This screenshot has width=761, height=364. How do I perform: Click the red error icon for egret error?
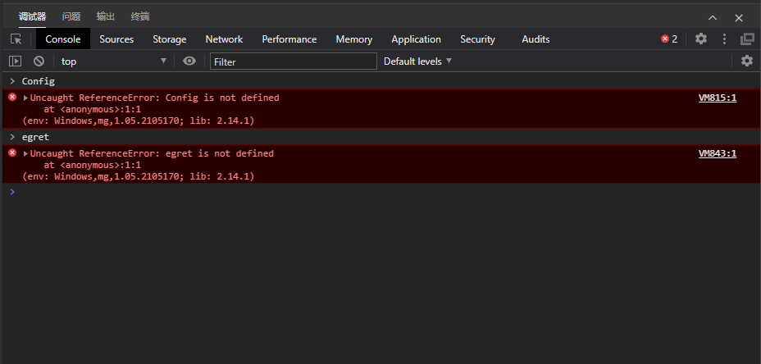[12, 152]
